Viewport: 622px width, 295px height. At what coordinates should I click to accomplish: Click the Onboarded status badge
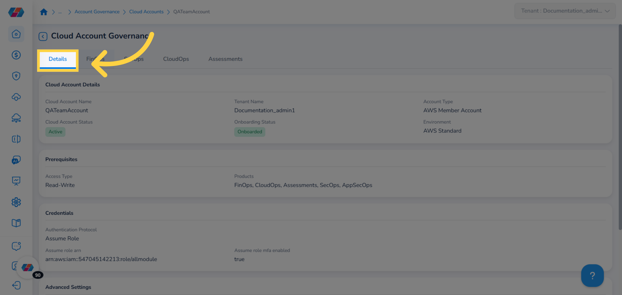[250, 132]
